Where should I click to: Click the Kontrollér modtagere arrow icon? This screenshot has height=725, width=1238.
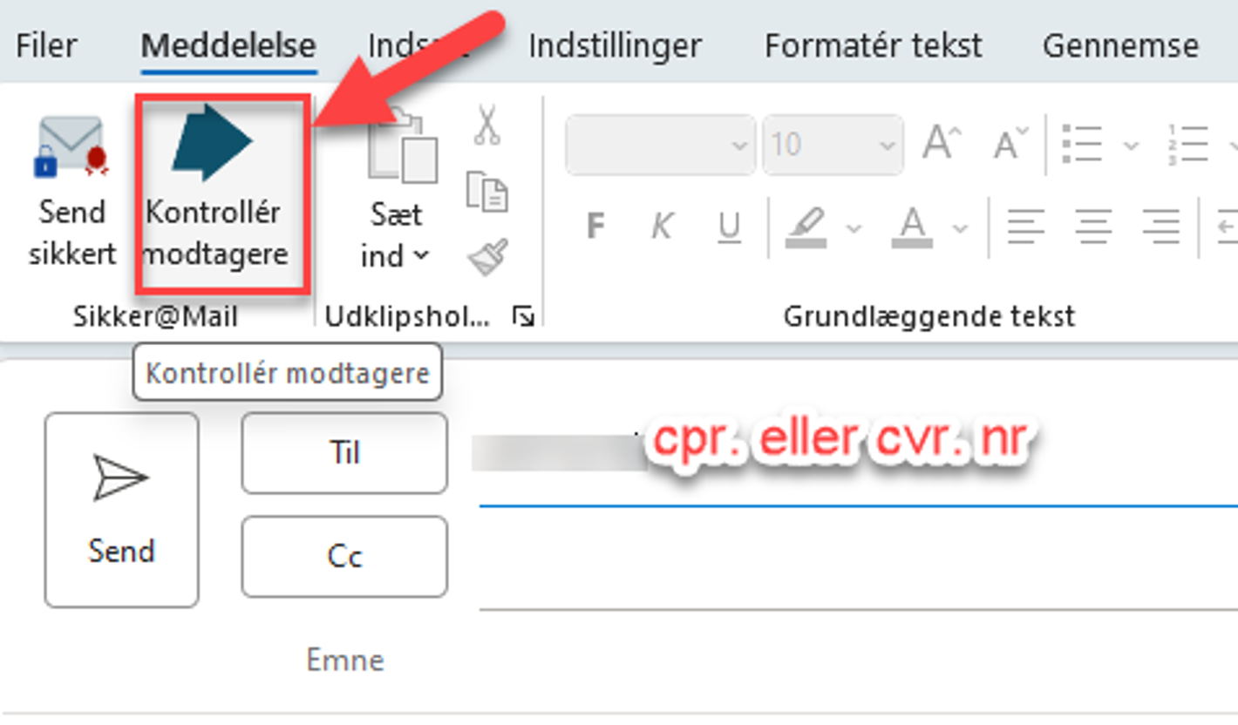pyautogui.click(x=212, y=142)
